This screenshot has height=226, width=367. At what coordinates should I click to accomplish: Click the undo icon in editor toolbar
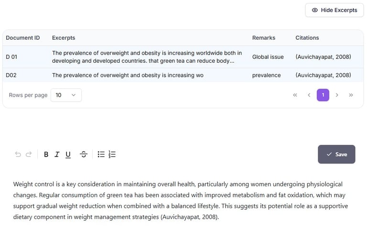(x=18, y=154)
